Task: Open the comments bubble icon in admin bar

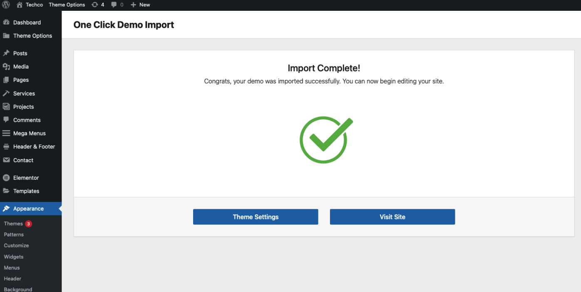Action: 114,5
